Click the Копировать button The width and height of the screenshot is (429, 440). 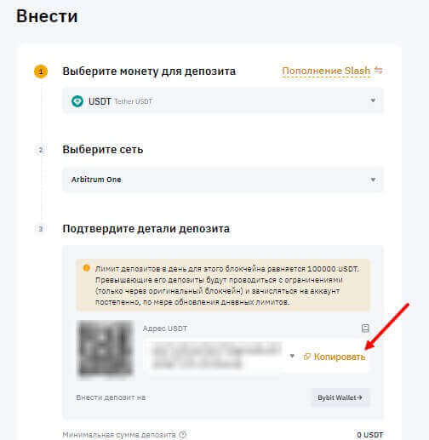click(x=335, y=357)
